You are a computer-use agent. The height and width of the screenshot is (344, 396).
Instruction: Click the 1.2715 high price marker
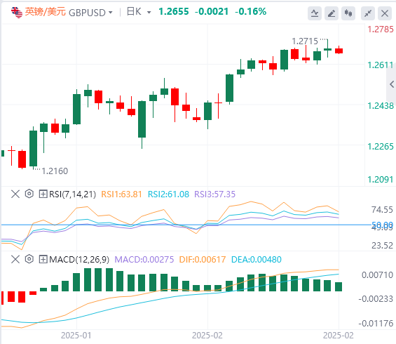tap(305, 41)
